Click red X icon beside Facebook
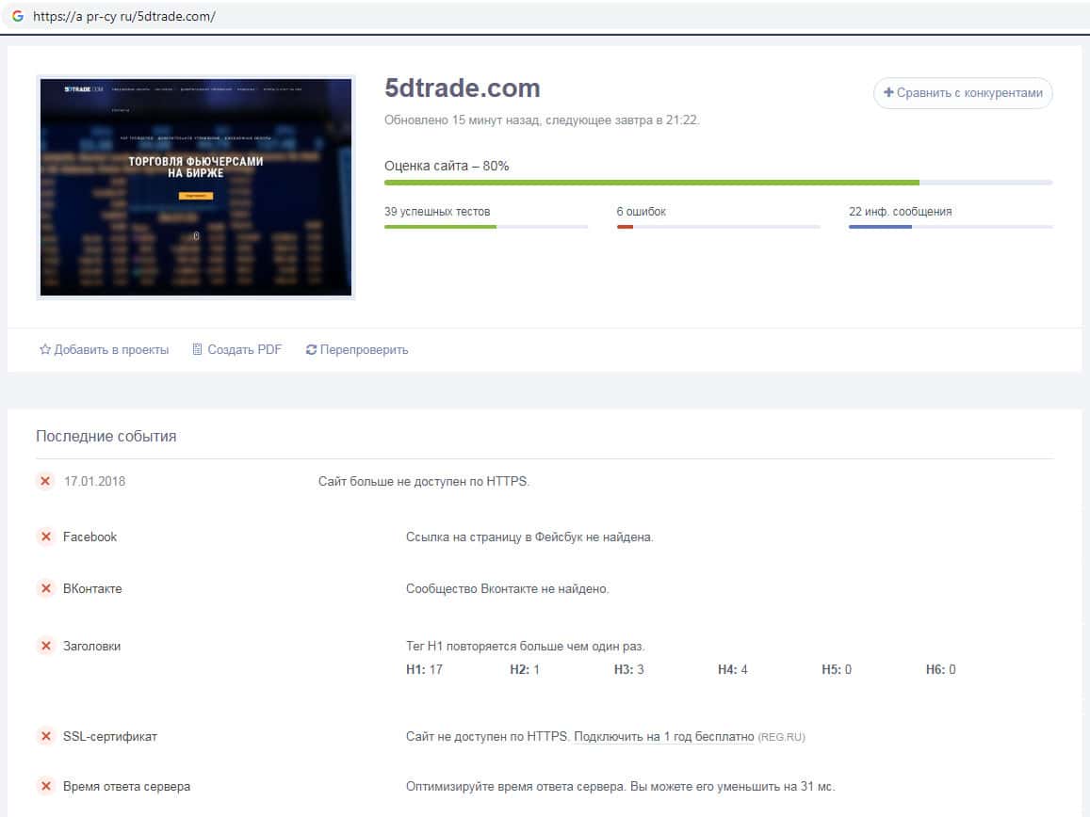Viewport: 1090px width, 817px height. tap(45, 537)
